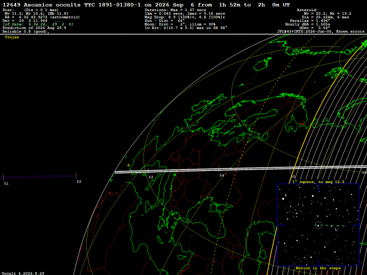Viewport: 367px width, 275px height.
Task: Select the minute 52 time tick
Action: click(x=76, y=176)
